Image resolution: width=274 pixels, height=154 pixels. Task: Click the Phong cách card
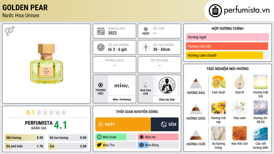click(115, 65)
